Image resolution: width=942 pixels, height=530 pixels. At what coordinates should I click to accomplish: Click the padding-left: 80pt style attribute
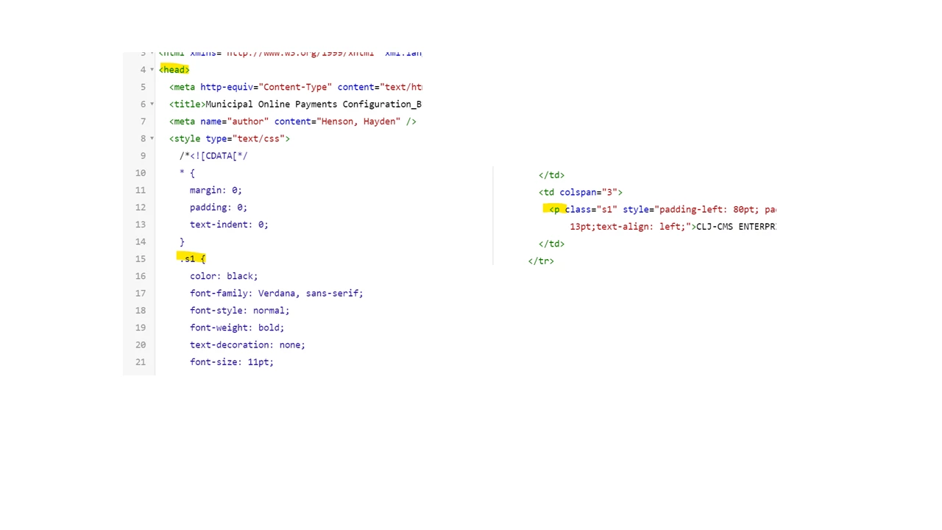click(x=699, y=209)
